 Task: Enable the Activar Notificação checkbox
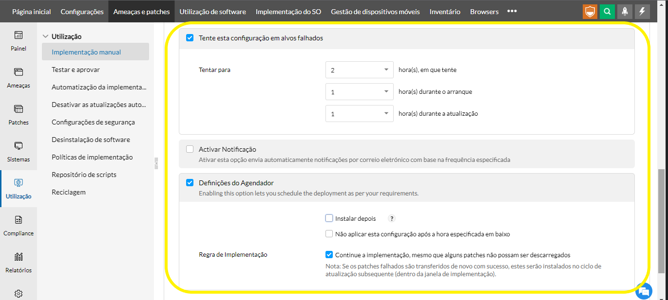[x=190, y=149]
